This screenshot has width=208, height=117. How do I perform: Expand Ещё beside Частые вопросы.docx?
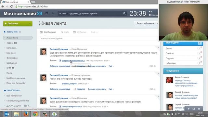pos(105,107)
